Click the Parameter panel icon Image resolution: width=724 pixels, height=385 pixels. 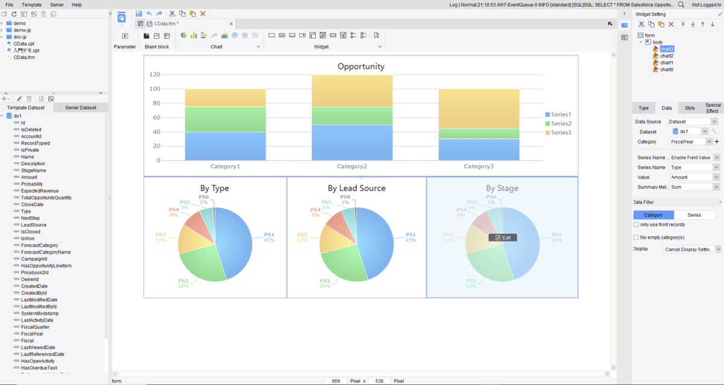pos(125,36)
